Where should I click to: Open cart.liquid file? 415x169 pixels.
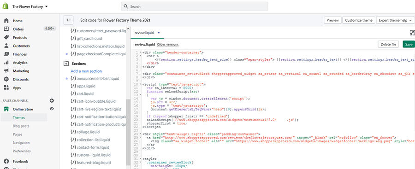[x=82, y=93]
